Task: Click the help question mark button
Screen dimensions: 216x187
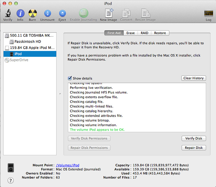Action: coord(10,181)
